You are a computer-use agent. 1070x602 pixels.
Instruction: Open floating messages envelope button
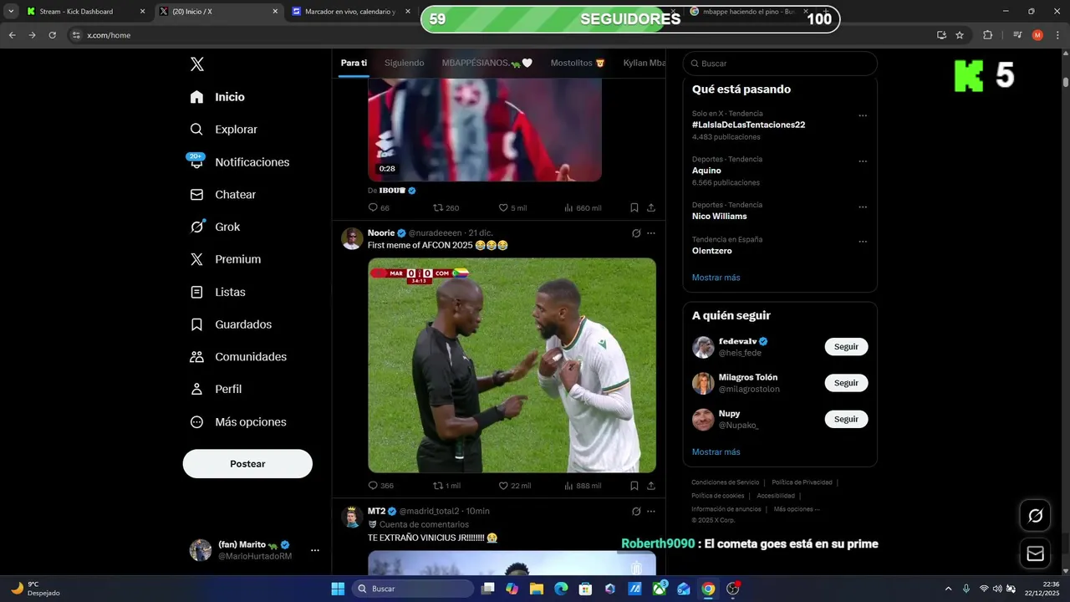(1035, 554)
